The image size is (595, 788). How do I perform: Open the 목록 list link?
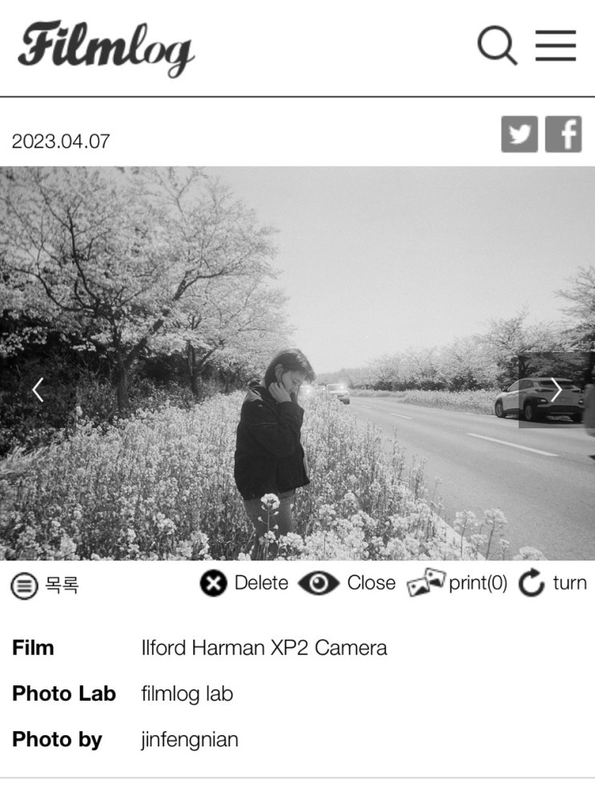click(x=62, y=584)
